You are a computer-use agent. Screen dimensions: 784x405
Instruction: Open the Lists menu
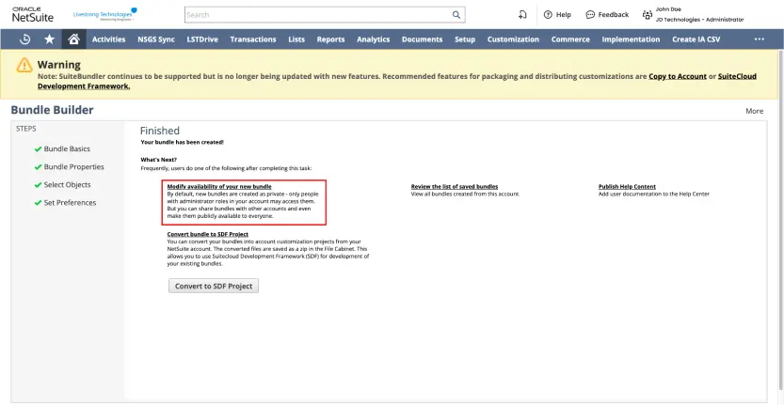tap(296, 39)
